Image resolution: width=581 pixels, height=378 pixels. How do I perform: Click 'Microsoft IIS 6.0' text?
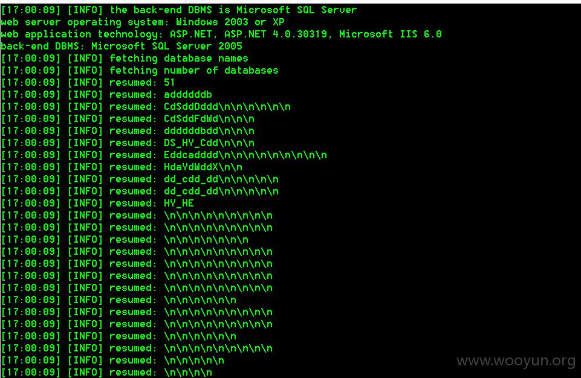point(391,34)
